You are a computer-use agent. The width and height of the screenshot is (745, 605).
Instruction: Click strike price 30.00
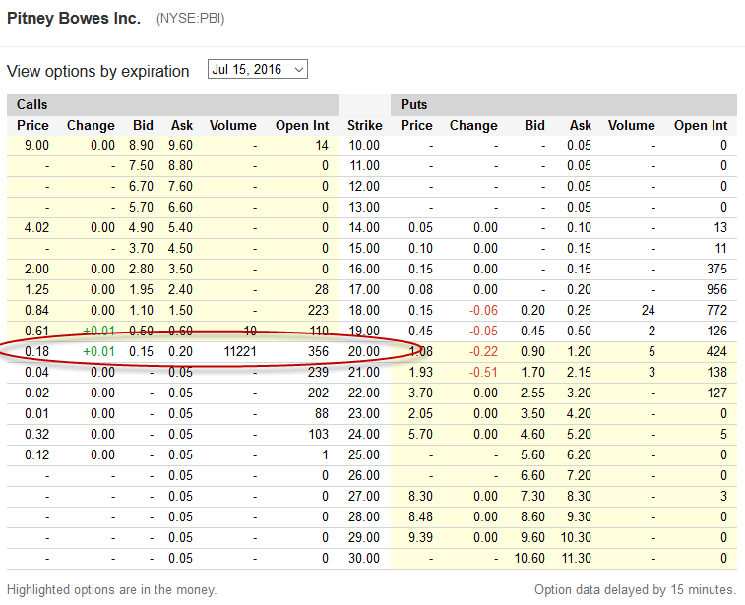click(x=364, y=558)
